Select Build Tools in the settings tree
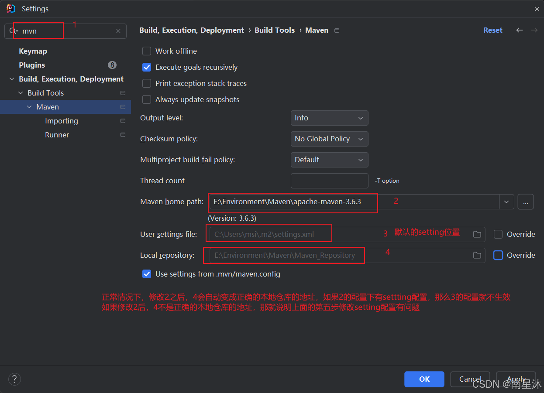 tap(45, 93)
